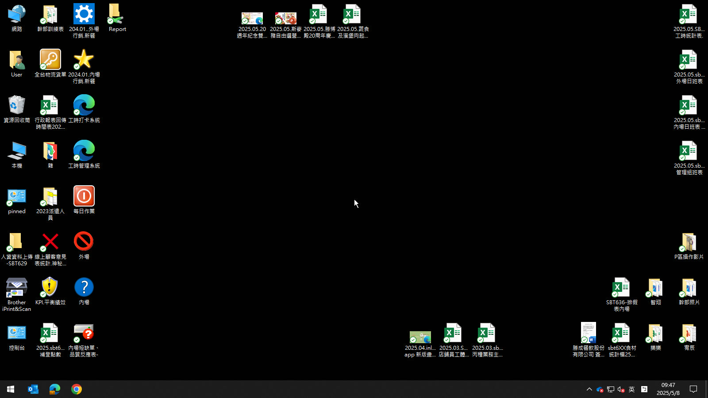The height and width of the screenshot is (398, 708).
Task: Toggle the muted volume tray icon
Action: (x=621, y=389)
